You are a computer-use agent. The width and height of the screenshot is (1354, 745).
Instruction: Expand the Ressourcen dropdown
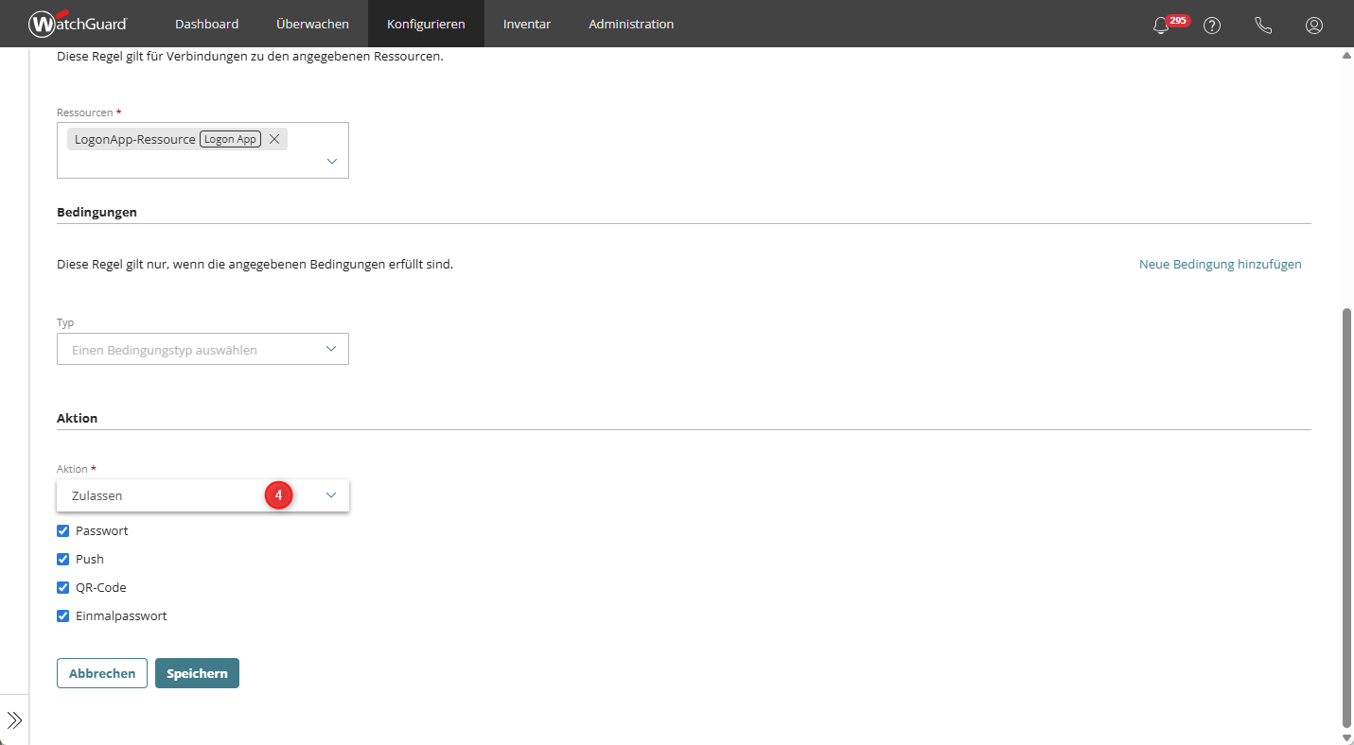(x=331, y=162)
